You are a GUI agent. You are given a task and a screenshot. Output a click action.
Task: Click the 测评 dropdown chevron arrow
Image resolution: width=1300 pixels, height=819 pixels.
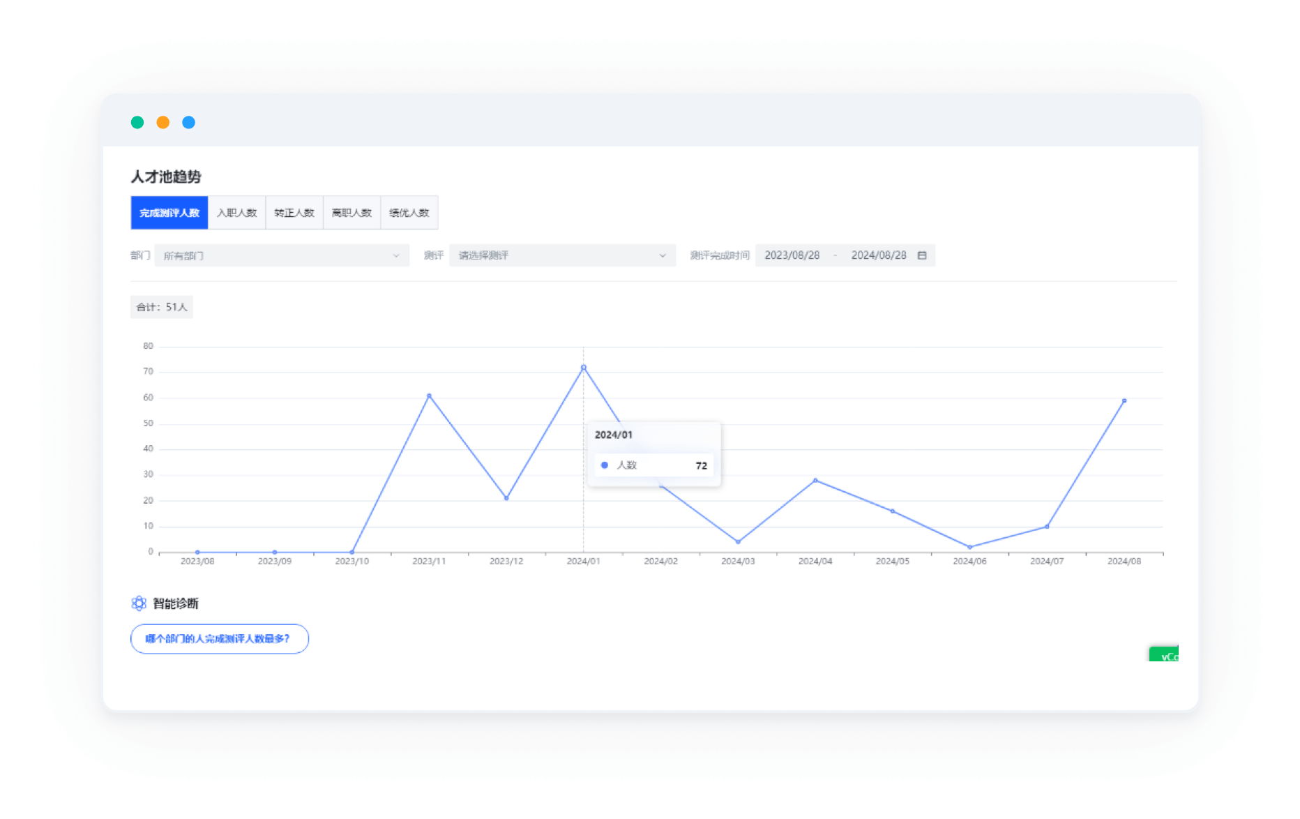click(x=663, y=255)
